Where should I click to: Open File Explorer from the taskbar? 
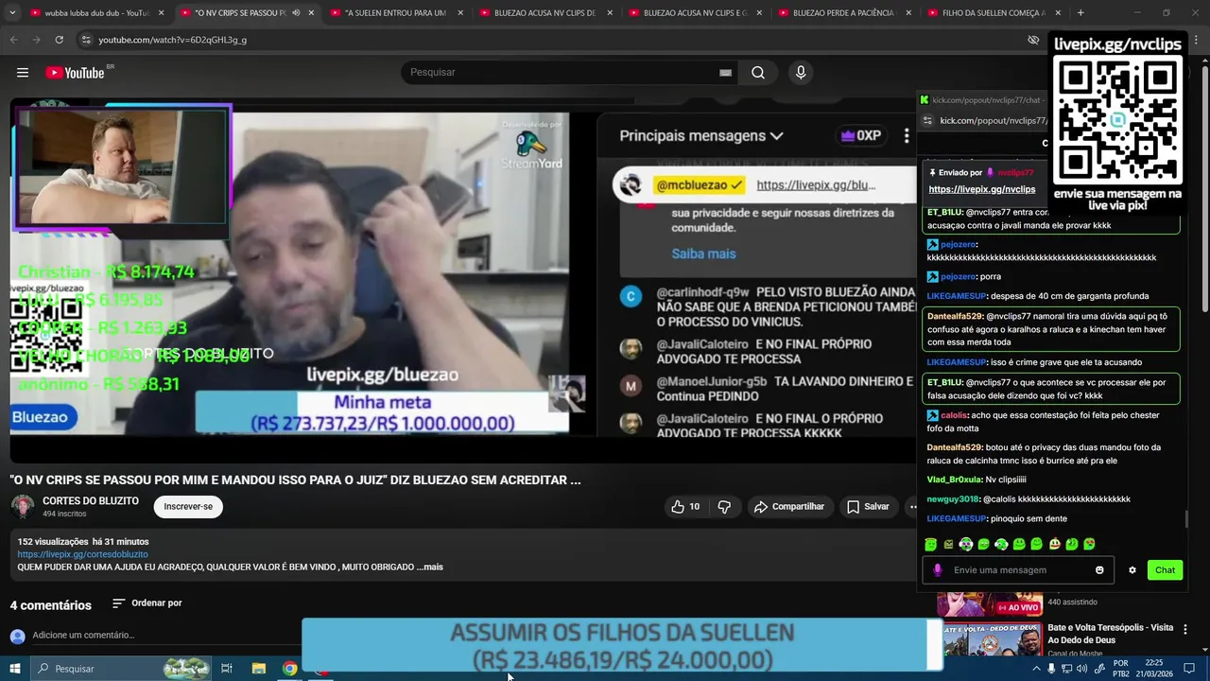point(259,669)
